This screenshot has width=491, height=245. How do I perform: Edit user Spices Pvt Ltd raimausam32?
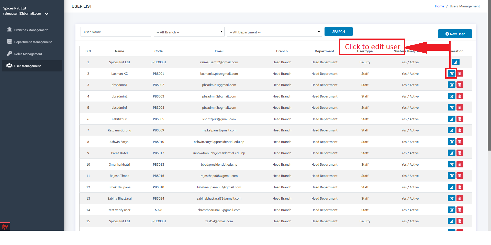pyautogui.click(x=455, y=62)
